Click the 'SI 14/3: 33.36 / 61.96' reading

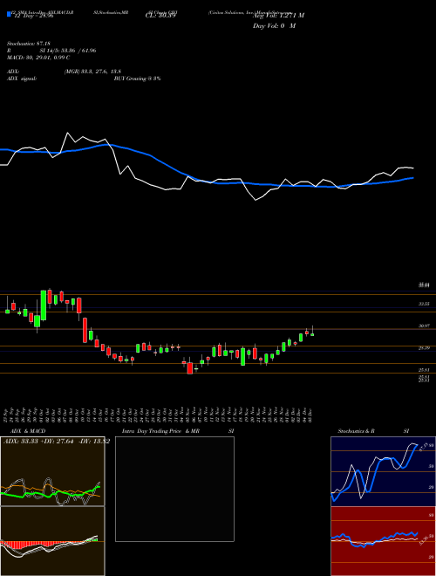pos(68,51)
